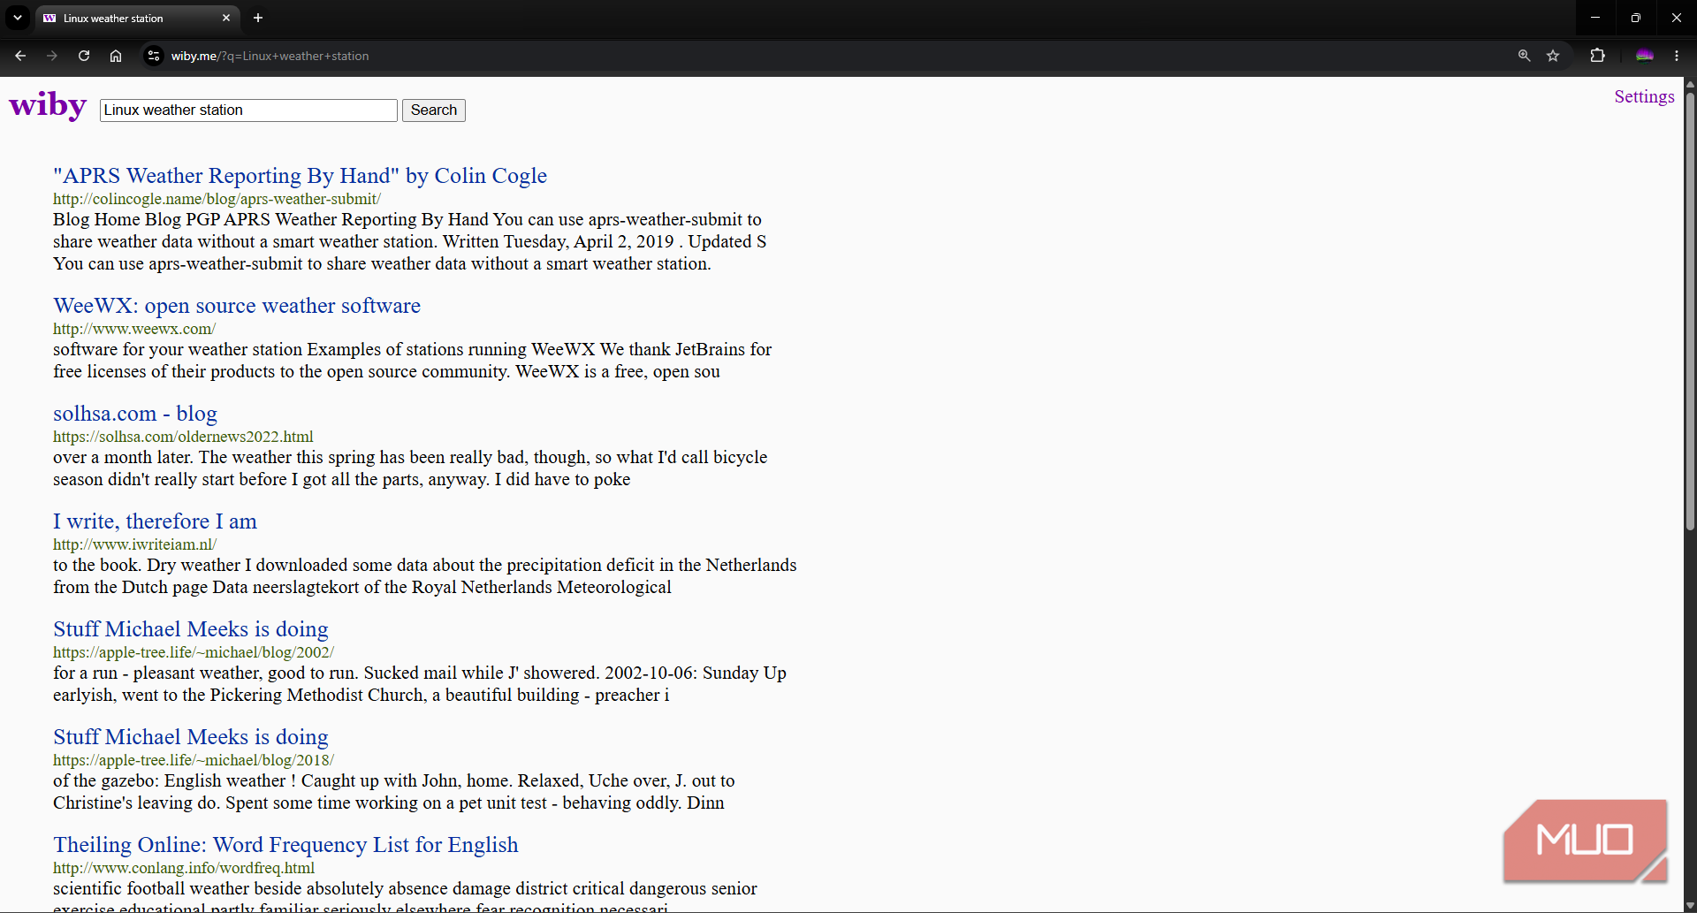The image size is (1697, 913).
Task: Open "APRS Weather Reporting By Hand" result
Action: [x=300, y=176]
